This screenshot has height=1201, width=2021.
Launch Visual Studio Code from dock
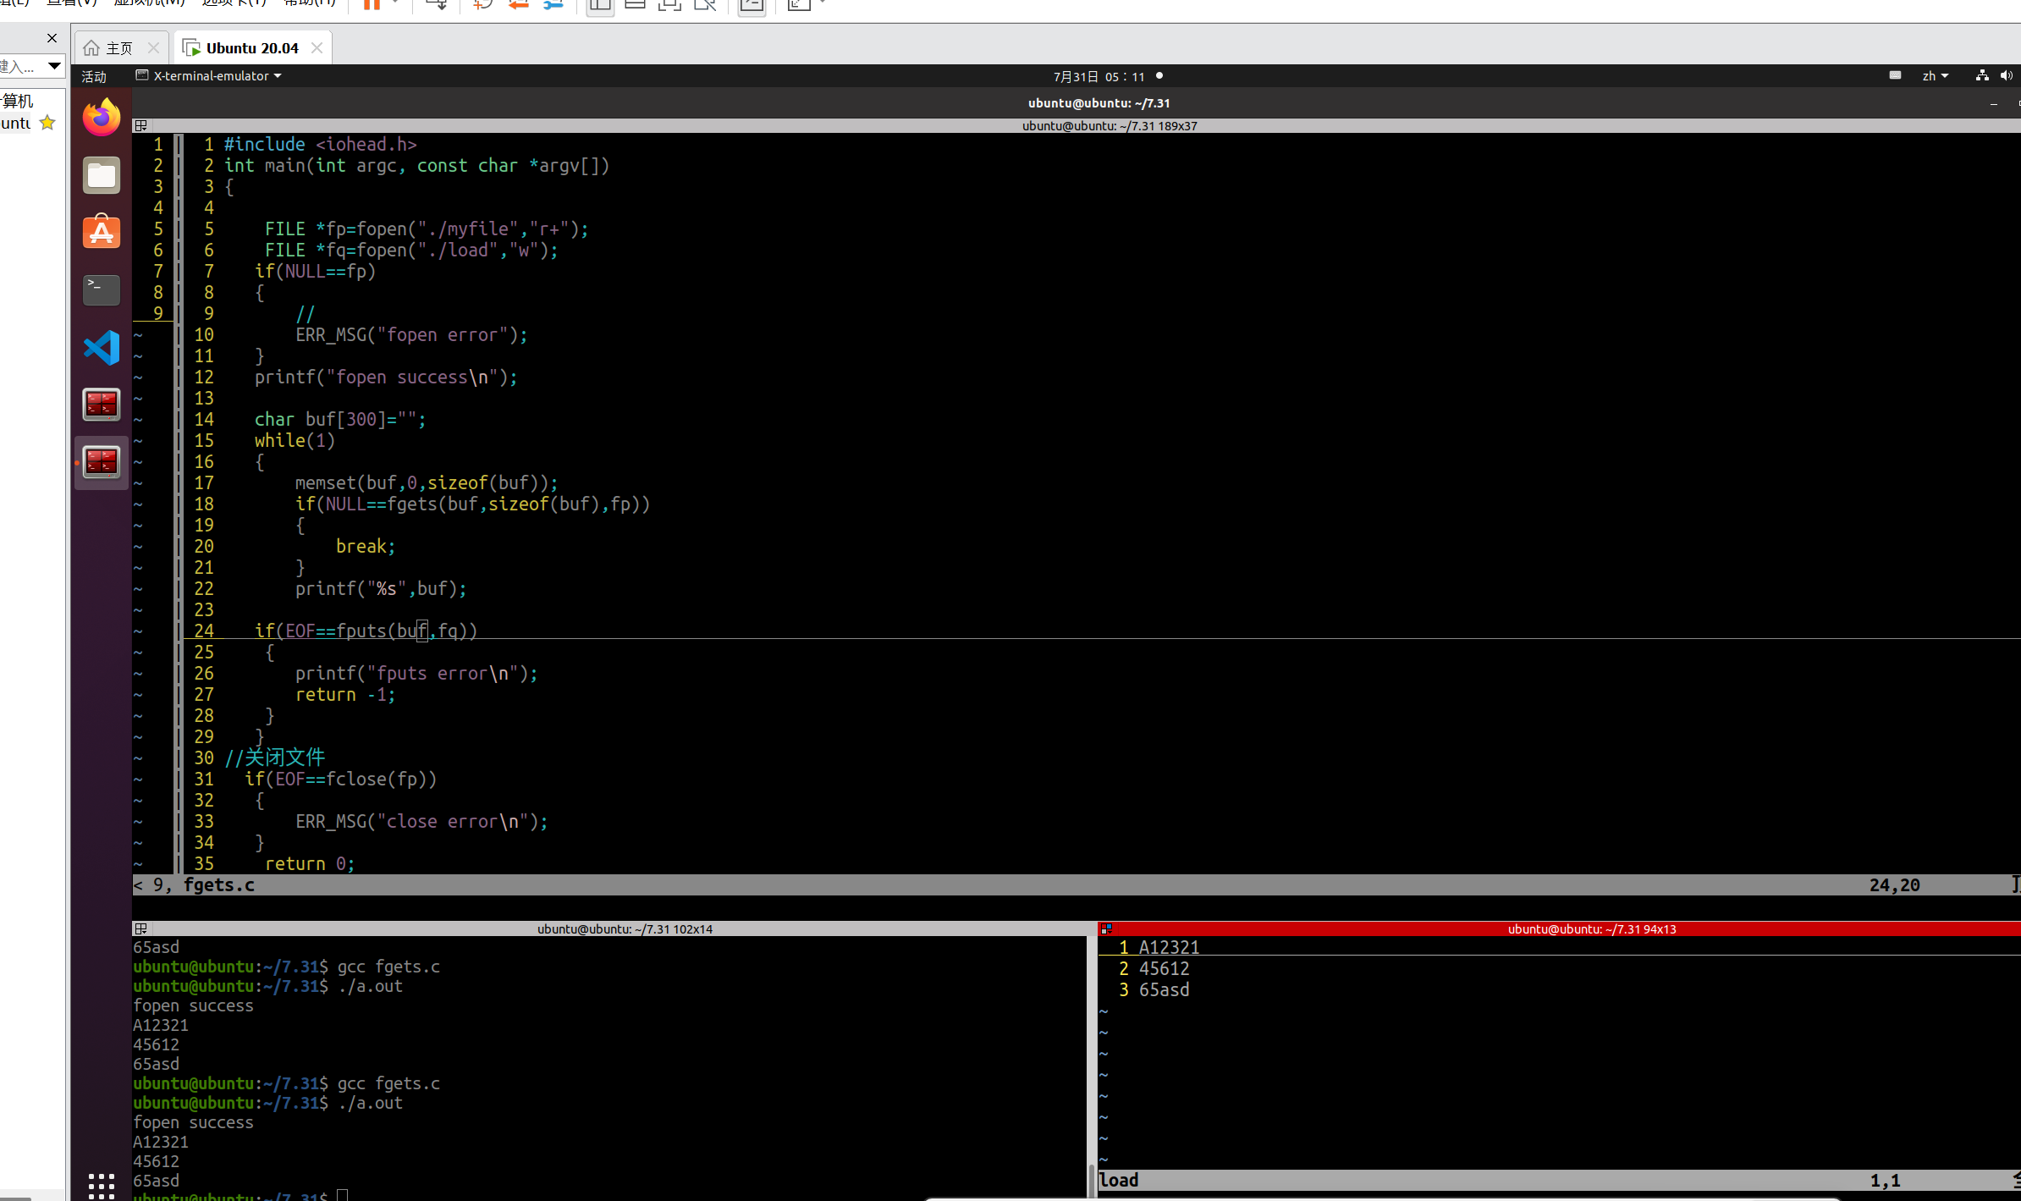(102, 347)
